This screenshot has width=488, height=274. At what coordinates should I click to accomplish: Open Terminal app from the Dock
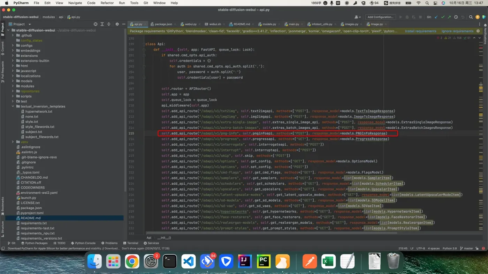(x=170, y=261)
